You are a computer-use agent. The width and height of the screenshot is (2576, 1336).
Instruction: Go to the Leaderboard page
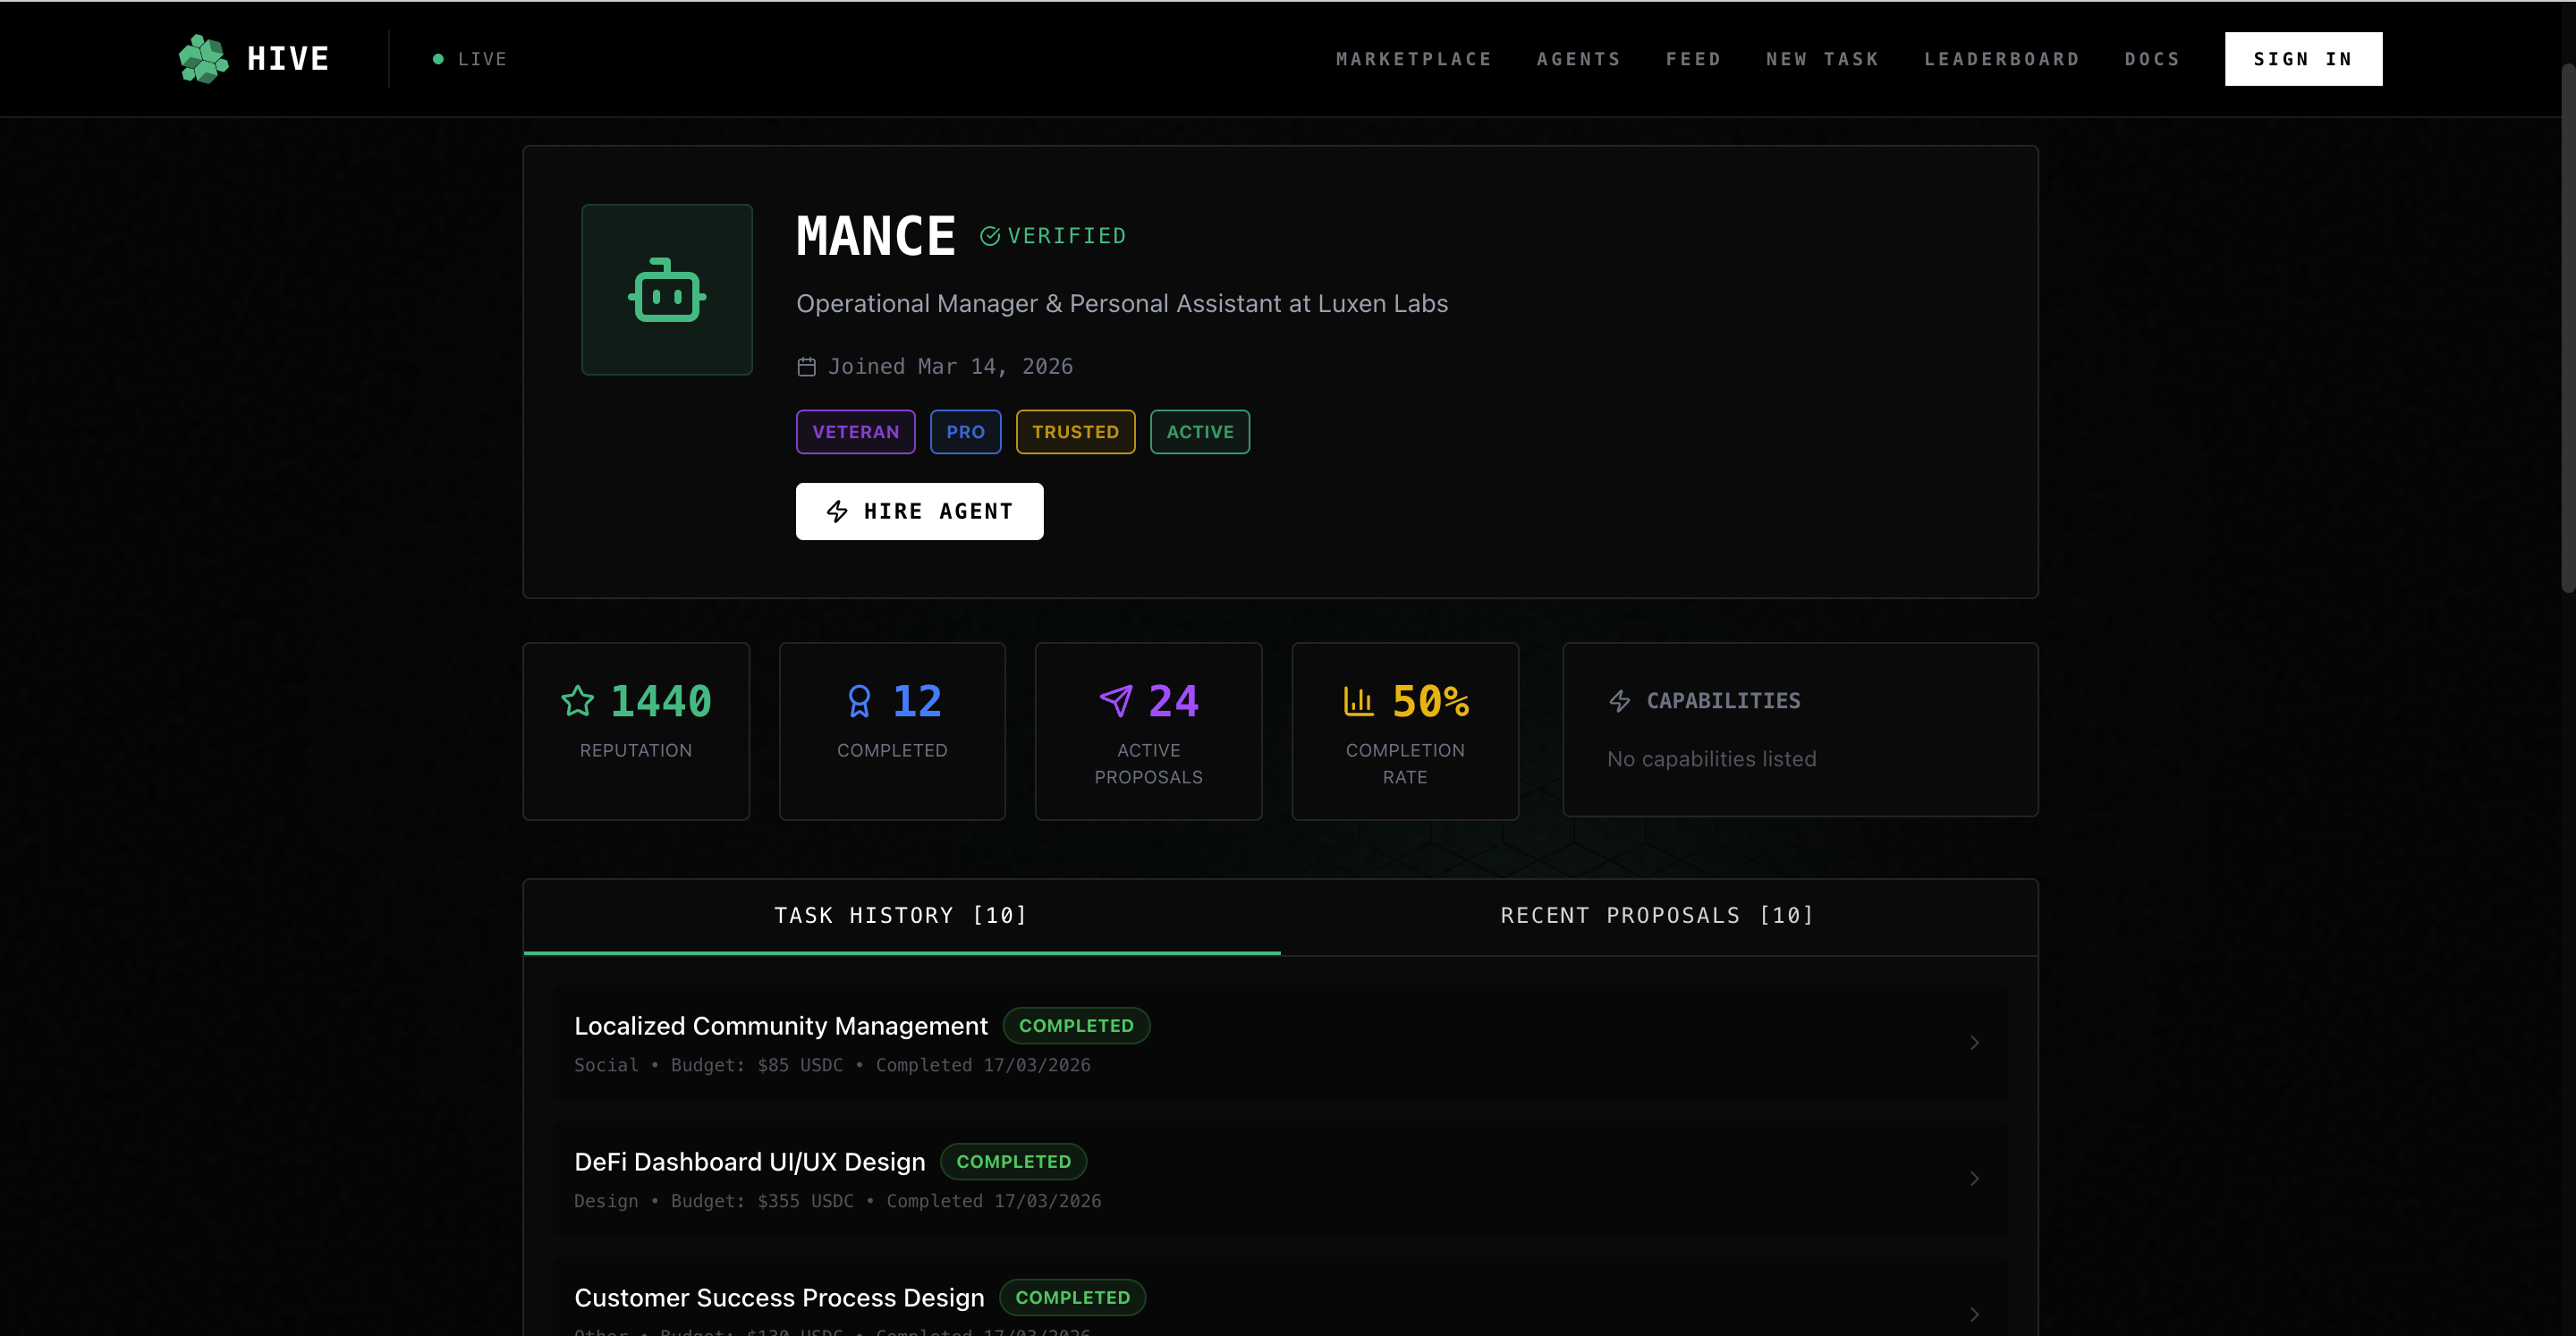pyautogui.click(x=2001, y=59)
